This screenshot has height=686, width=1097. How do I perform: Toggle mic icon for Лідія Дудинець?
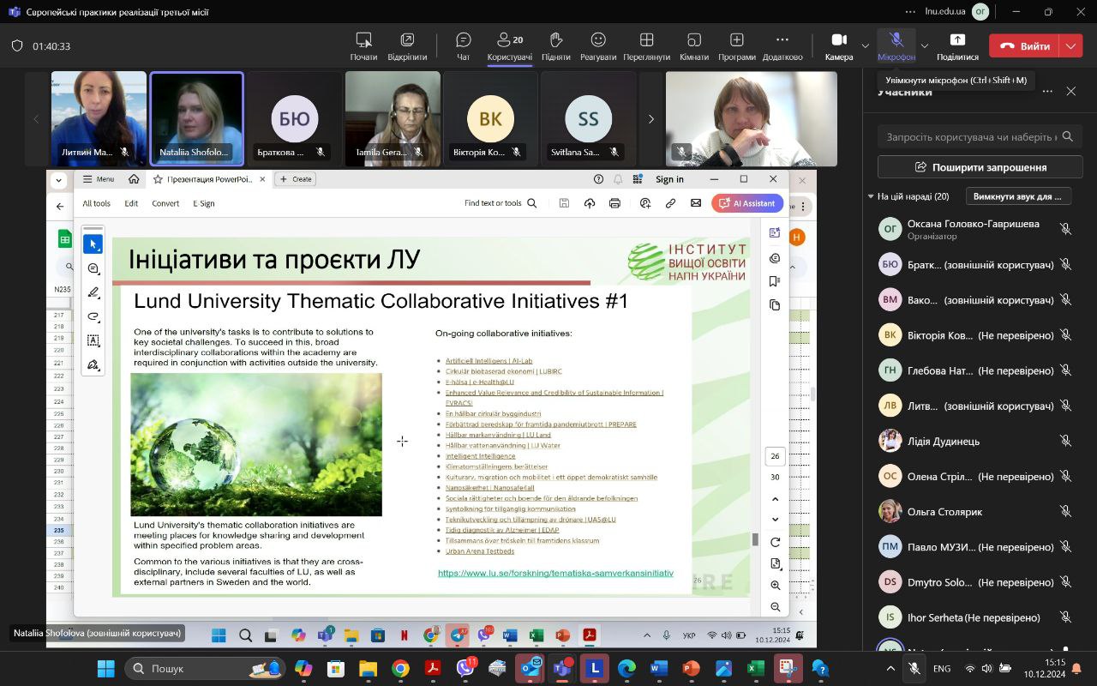[1065, 441]
